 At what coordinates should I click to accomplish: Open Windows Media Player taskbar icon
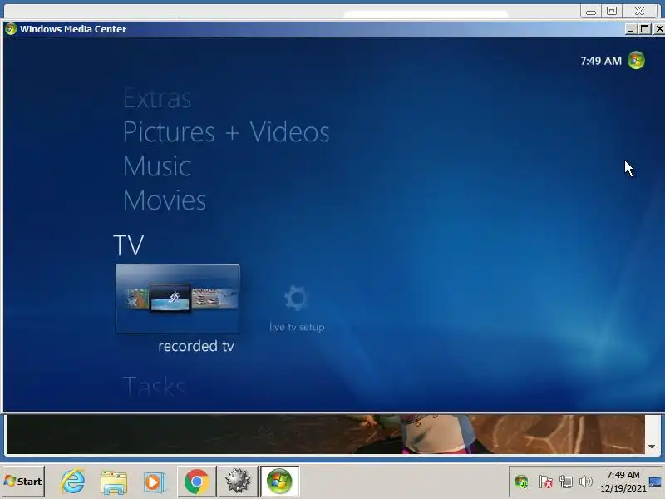(154, 482)
